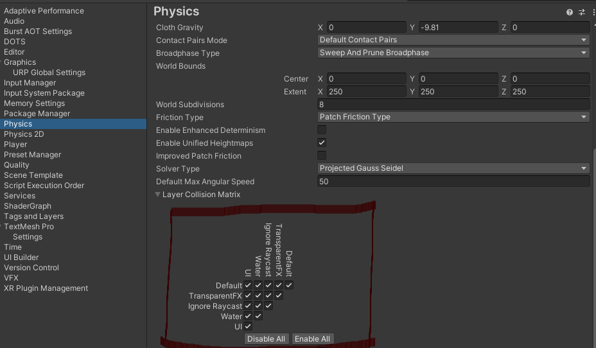Image resolution: width=596 pixels, height=348 pixels.
Task: Toggle Water row, UI column checkbox
Action: tap(248, 316)
